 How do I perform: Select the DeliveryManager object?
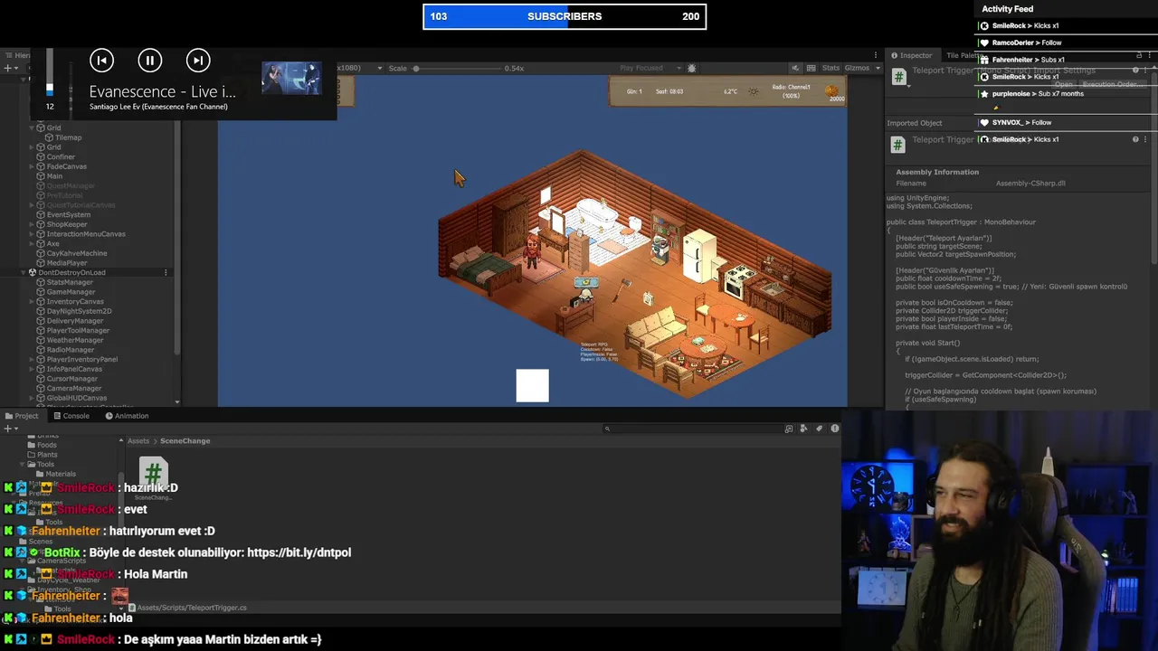(x=74, y=321)
